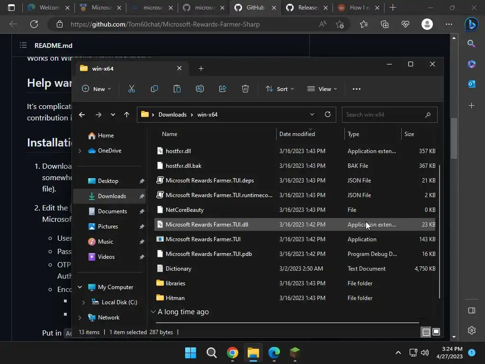Close the win-x64 Explorer tab
485x364 pixels.
tap(179, 68)
